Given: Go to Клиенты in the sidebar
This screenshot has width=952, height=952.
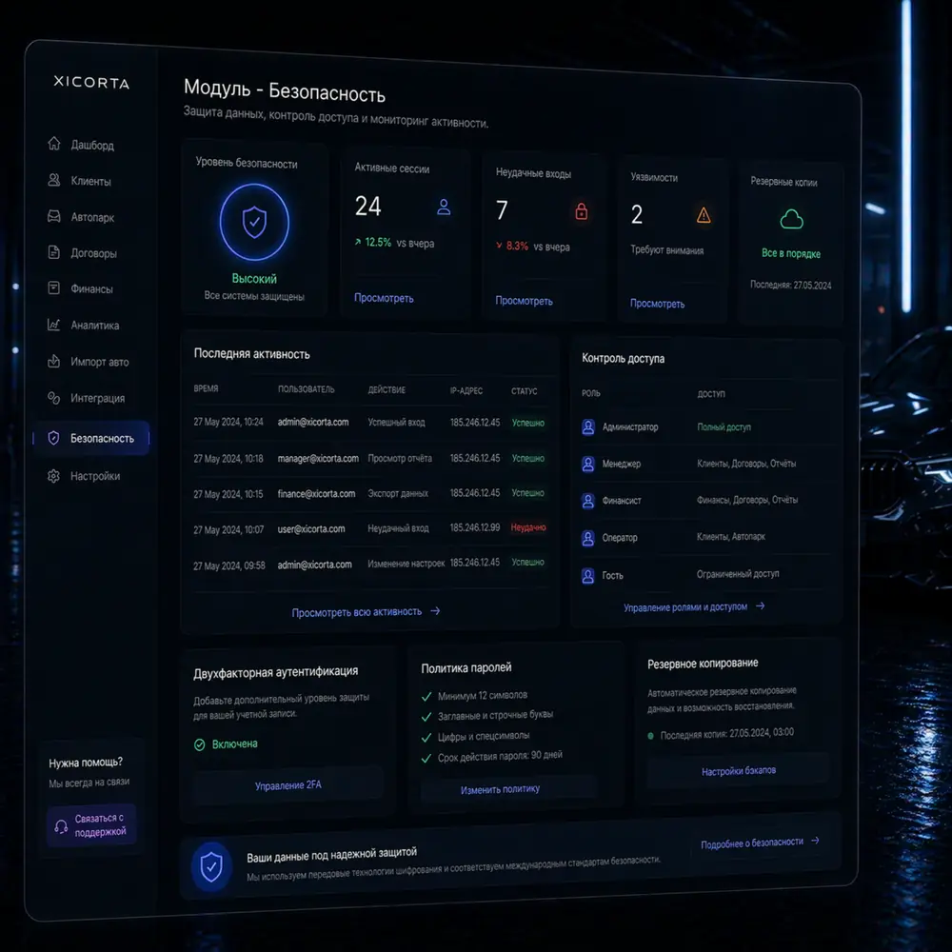Looking at the screenshot, I should click(79, 180).
